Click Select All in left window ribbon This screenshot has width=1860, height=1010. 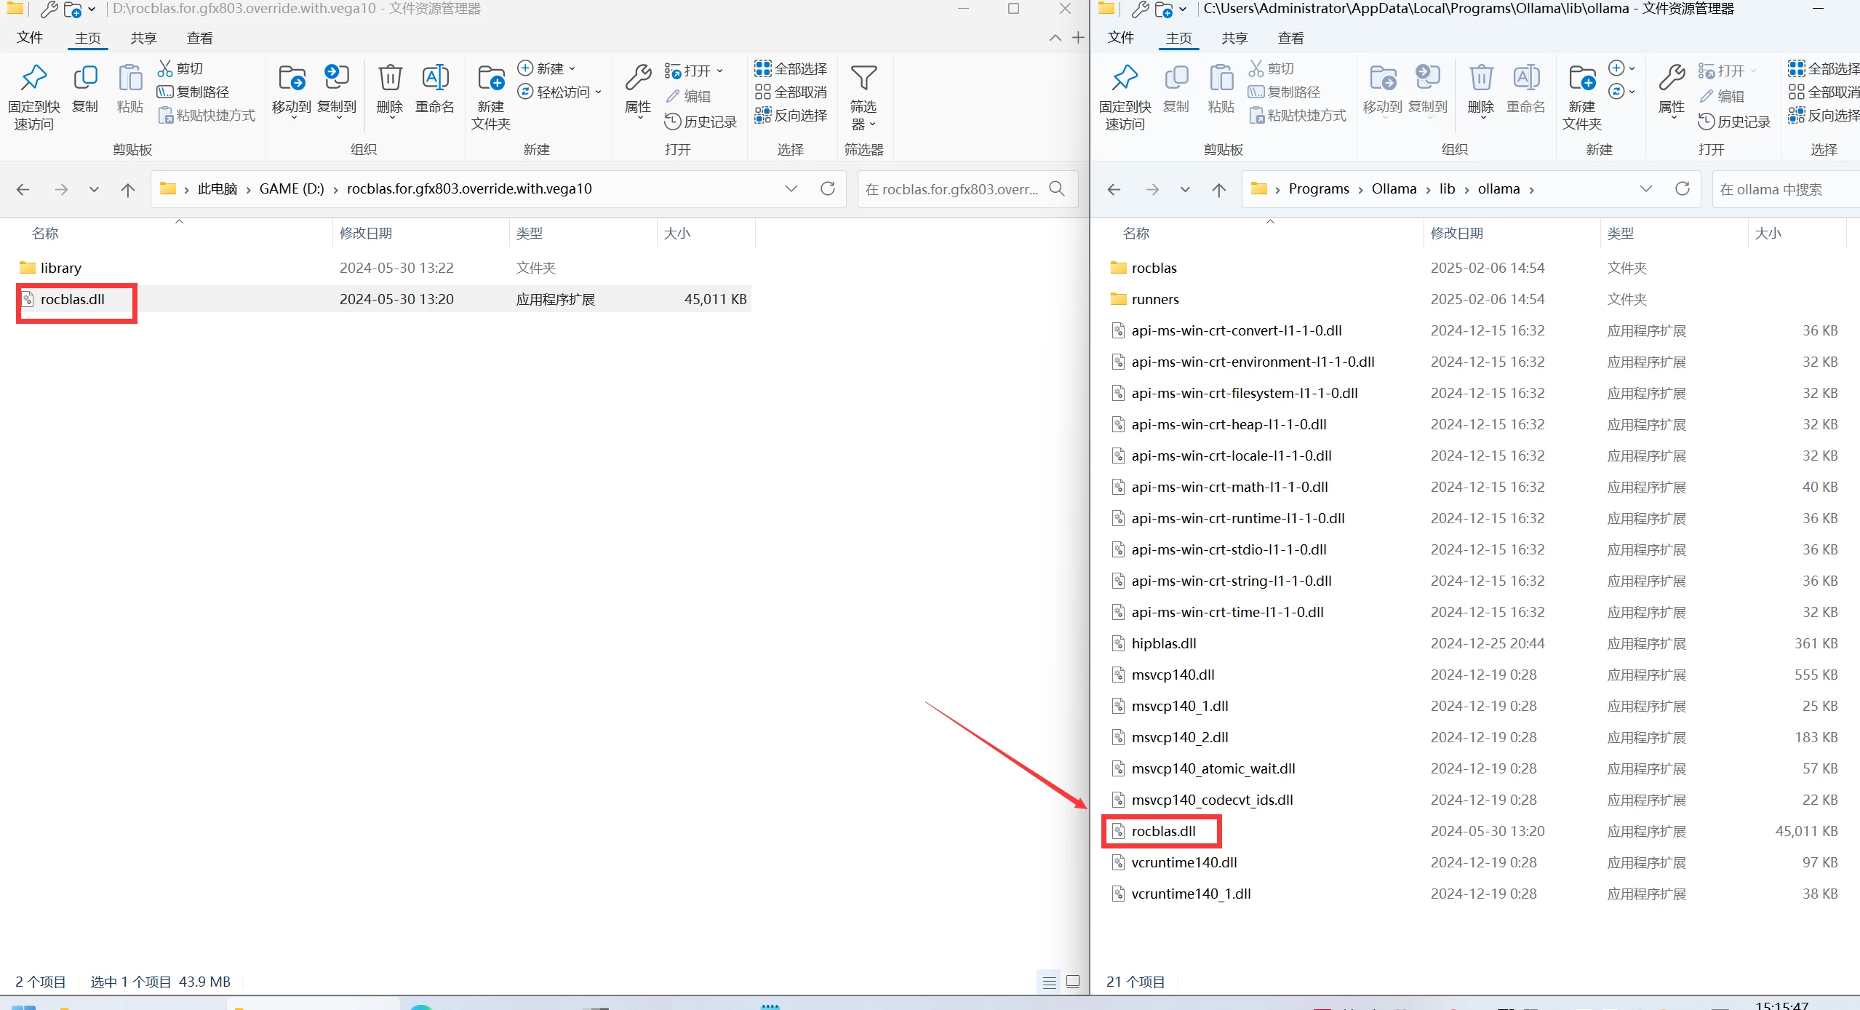791,68
